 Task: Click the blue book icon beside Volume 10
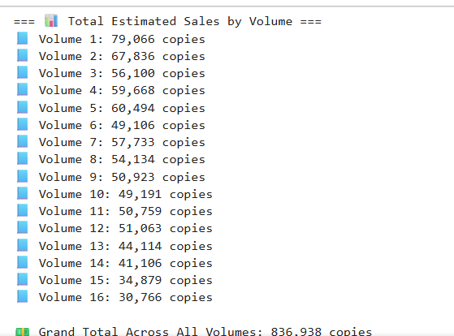(22, 193)
